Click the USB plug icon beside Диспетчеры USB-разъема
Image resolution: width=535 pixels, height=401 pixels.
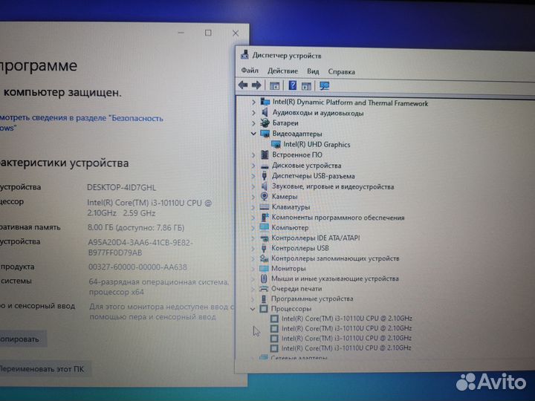pos(264,176)
